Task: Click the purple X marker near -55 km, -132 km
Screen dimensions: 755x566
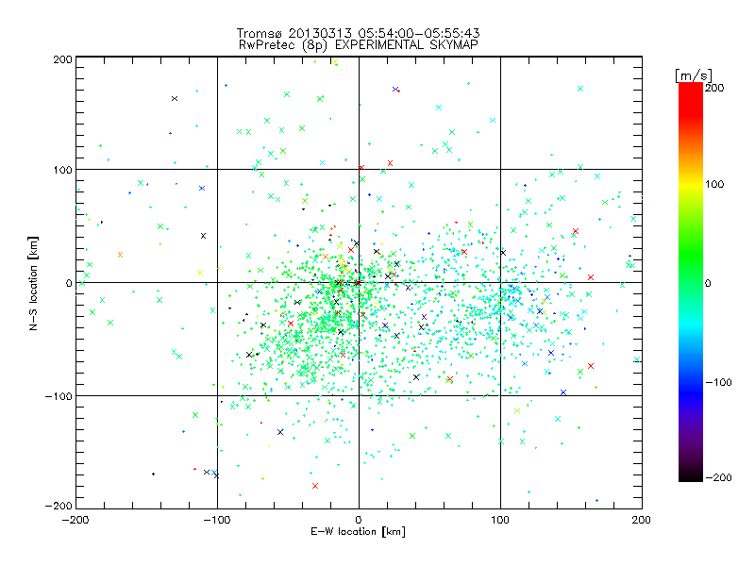Action: [x=280, y=432]
